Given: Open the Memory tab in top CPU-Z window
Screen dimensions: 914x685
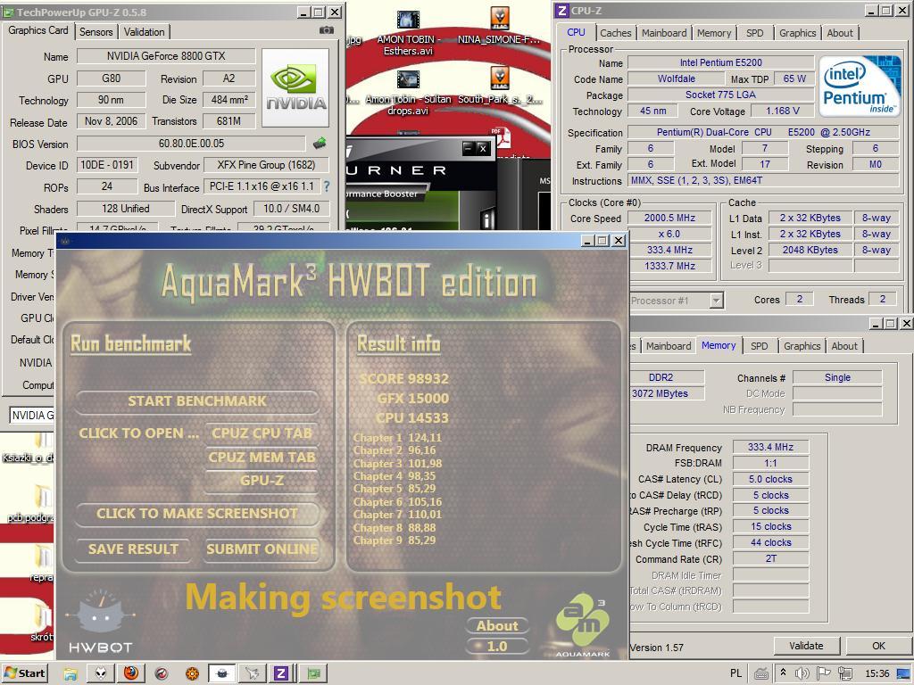Looking at the screenshot, I should tap(713, 33).
